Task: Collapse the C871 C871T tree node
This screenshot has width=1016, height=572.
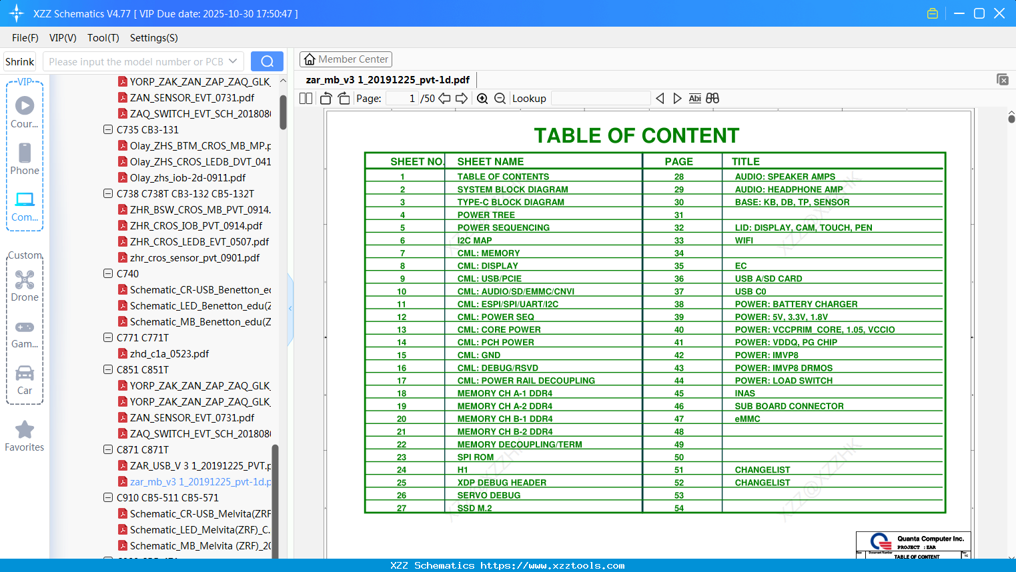Action: pos(108,449)
